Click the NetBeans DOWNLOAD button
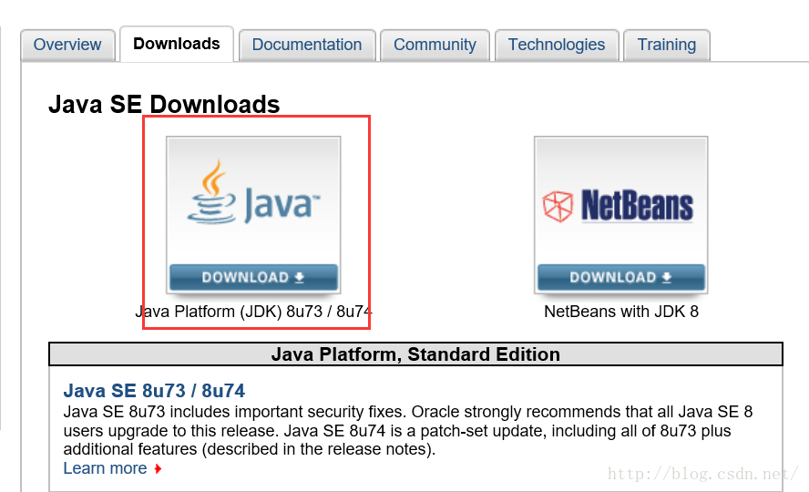Image resolution: width=809 pixels, height=492 pixels. [x=621, y=278]
